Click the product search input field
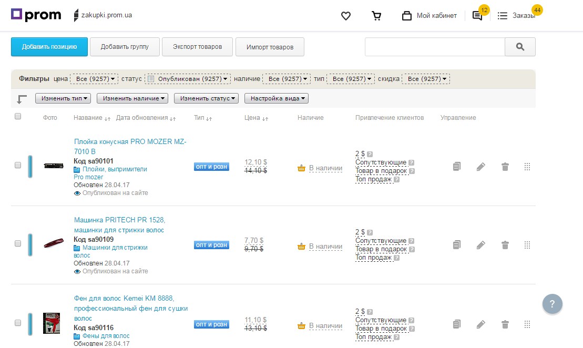Screen dimensions: 583x348 (435, 47)
